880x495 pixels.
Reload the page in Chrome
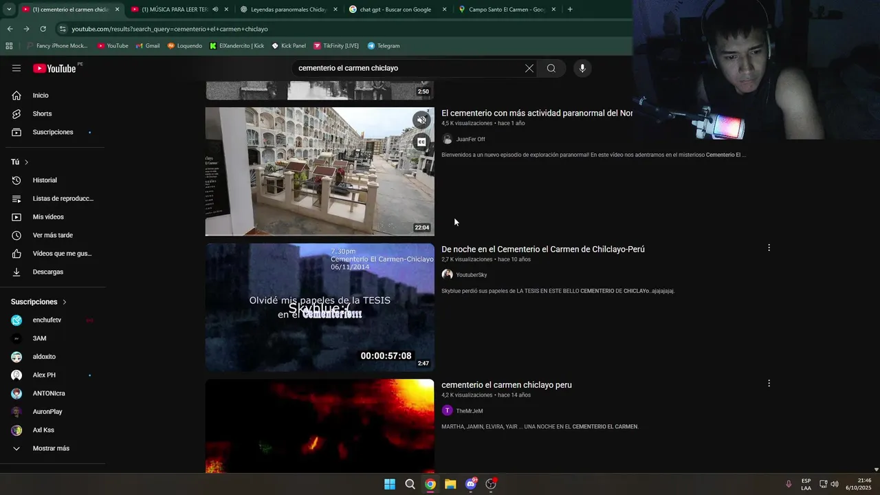(43, 29)
